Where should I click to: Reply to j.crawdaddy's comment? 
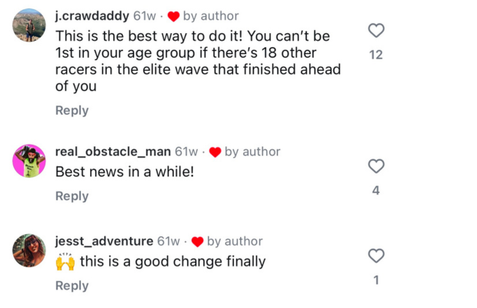coord(72,110)
